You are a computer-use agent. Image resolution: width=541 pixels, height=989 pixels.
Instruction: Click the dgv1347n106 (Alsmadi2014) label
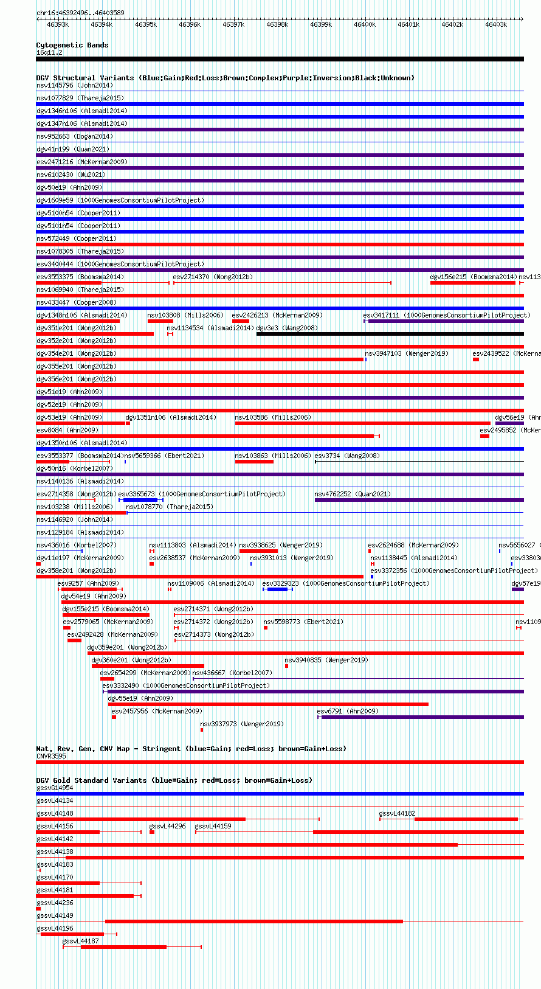click(81, 123)
